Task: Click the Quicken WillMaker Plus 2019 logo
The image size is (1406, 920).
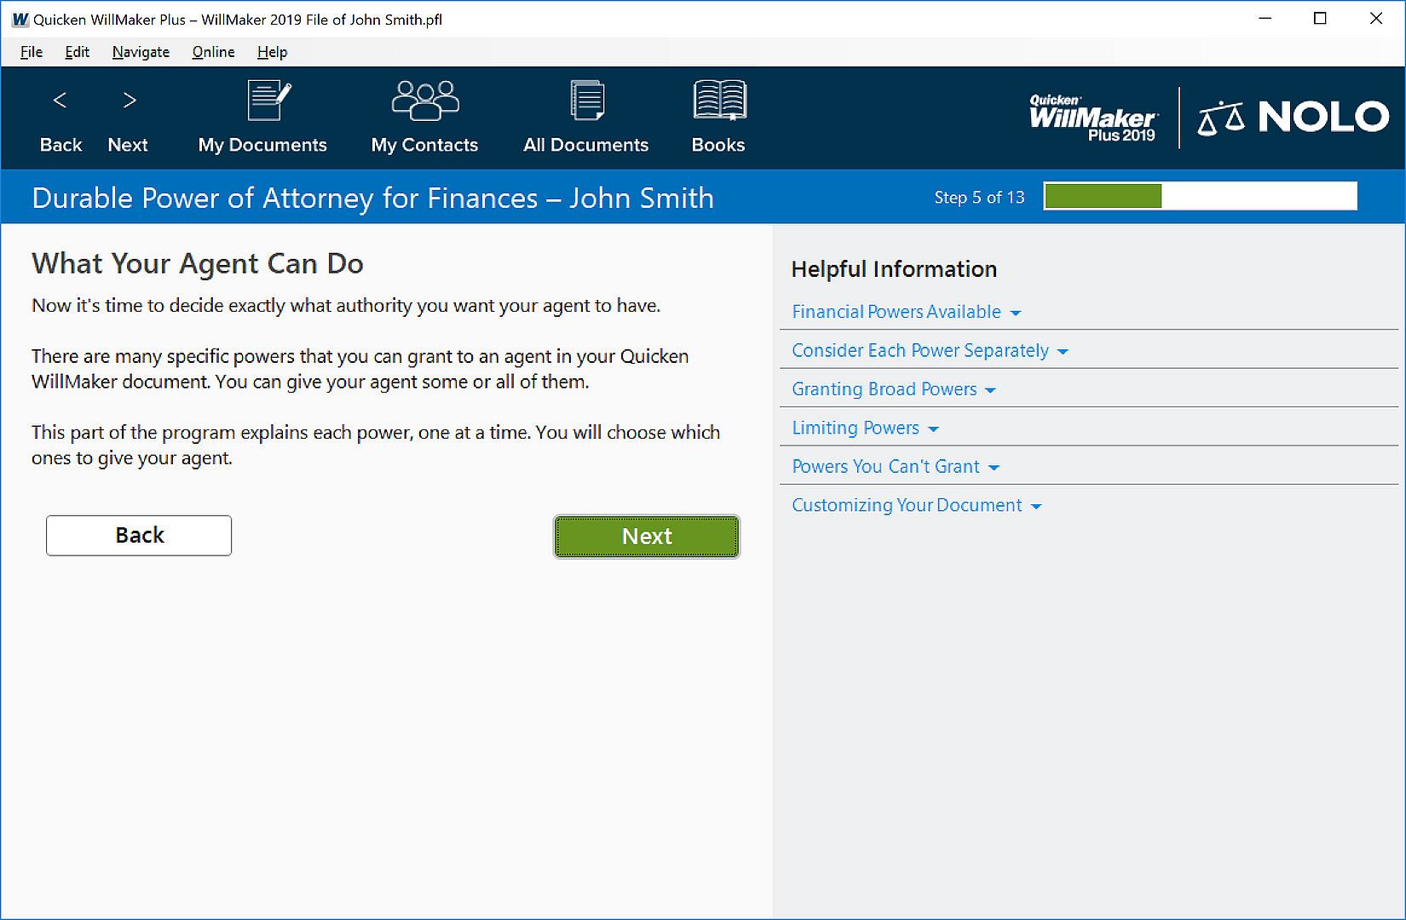Action: 1093,118
